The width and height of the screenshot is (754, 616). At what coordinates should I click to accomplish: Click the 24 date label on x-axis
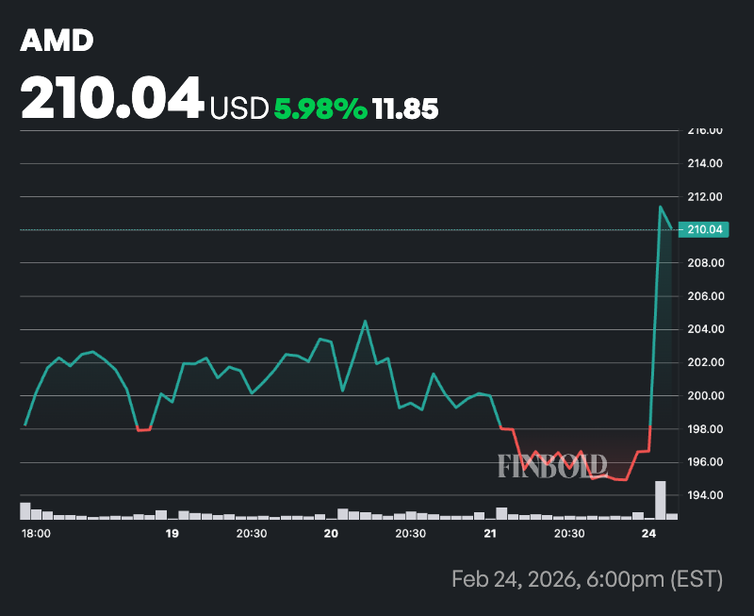[x=649, y=532]
